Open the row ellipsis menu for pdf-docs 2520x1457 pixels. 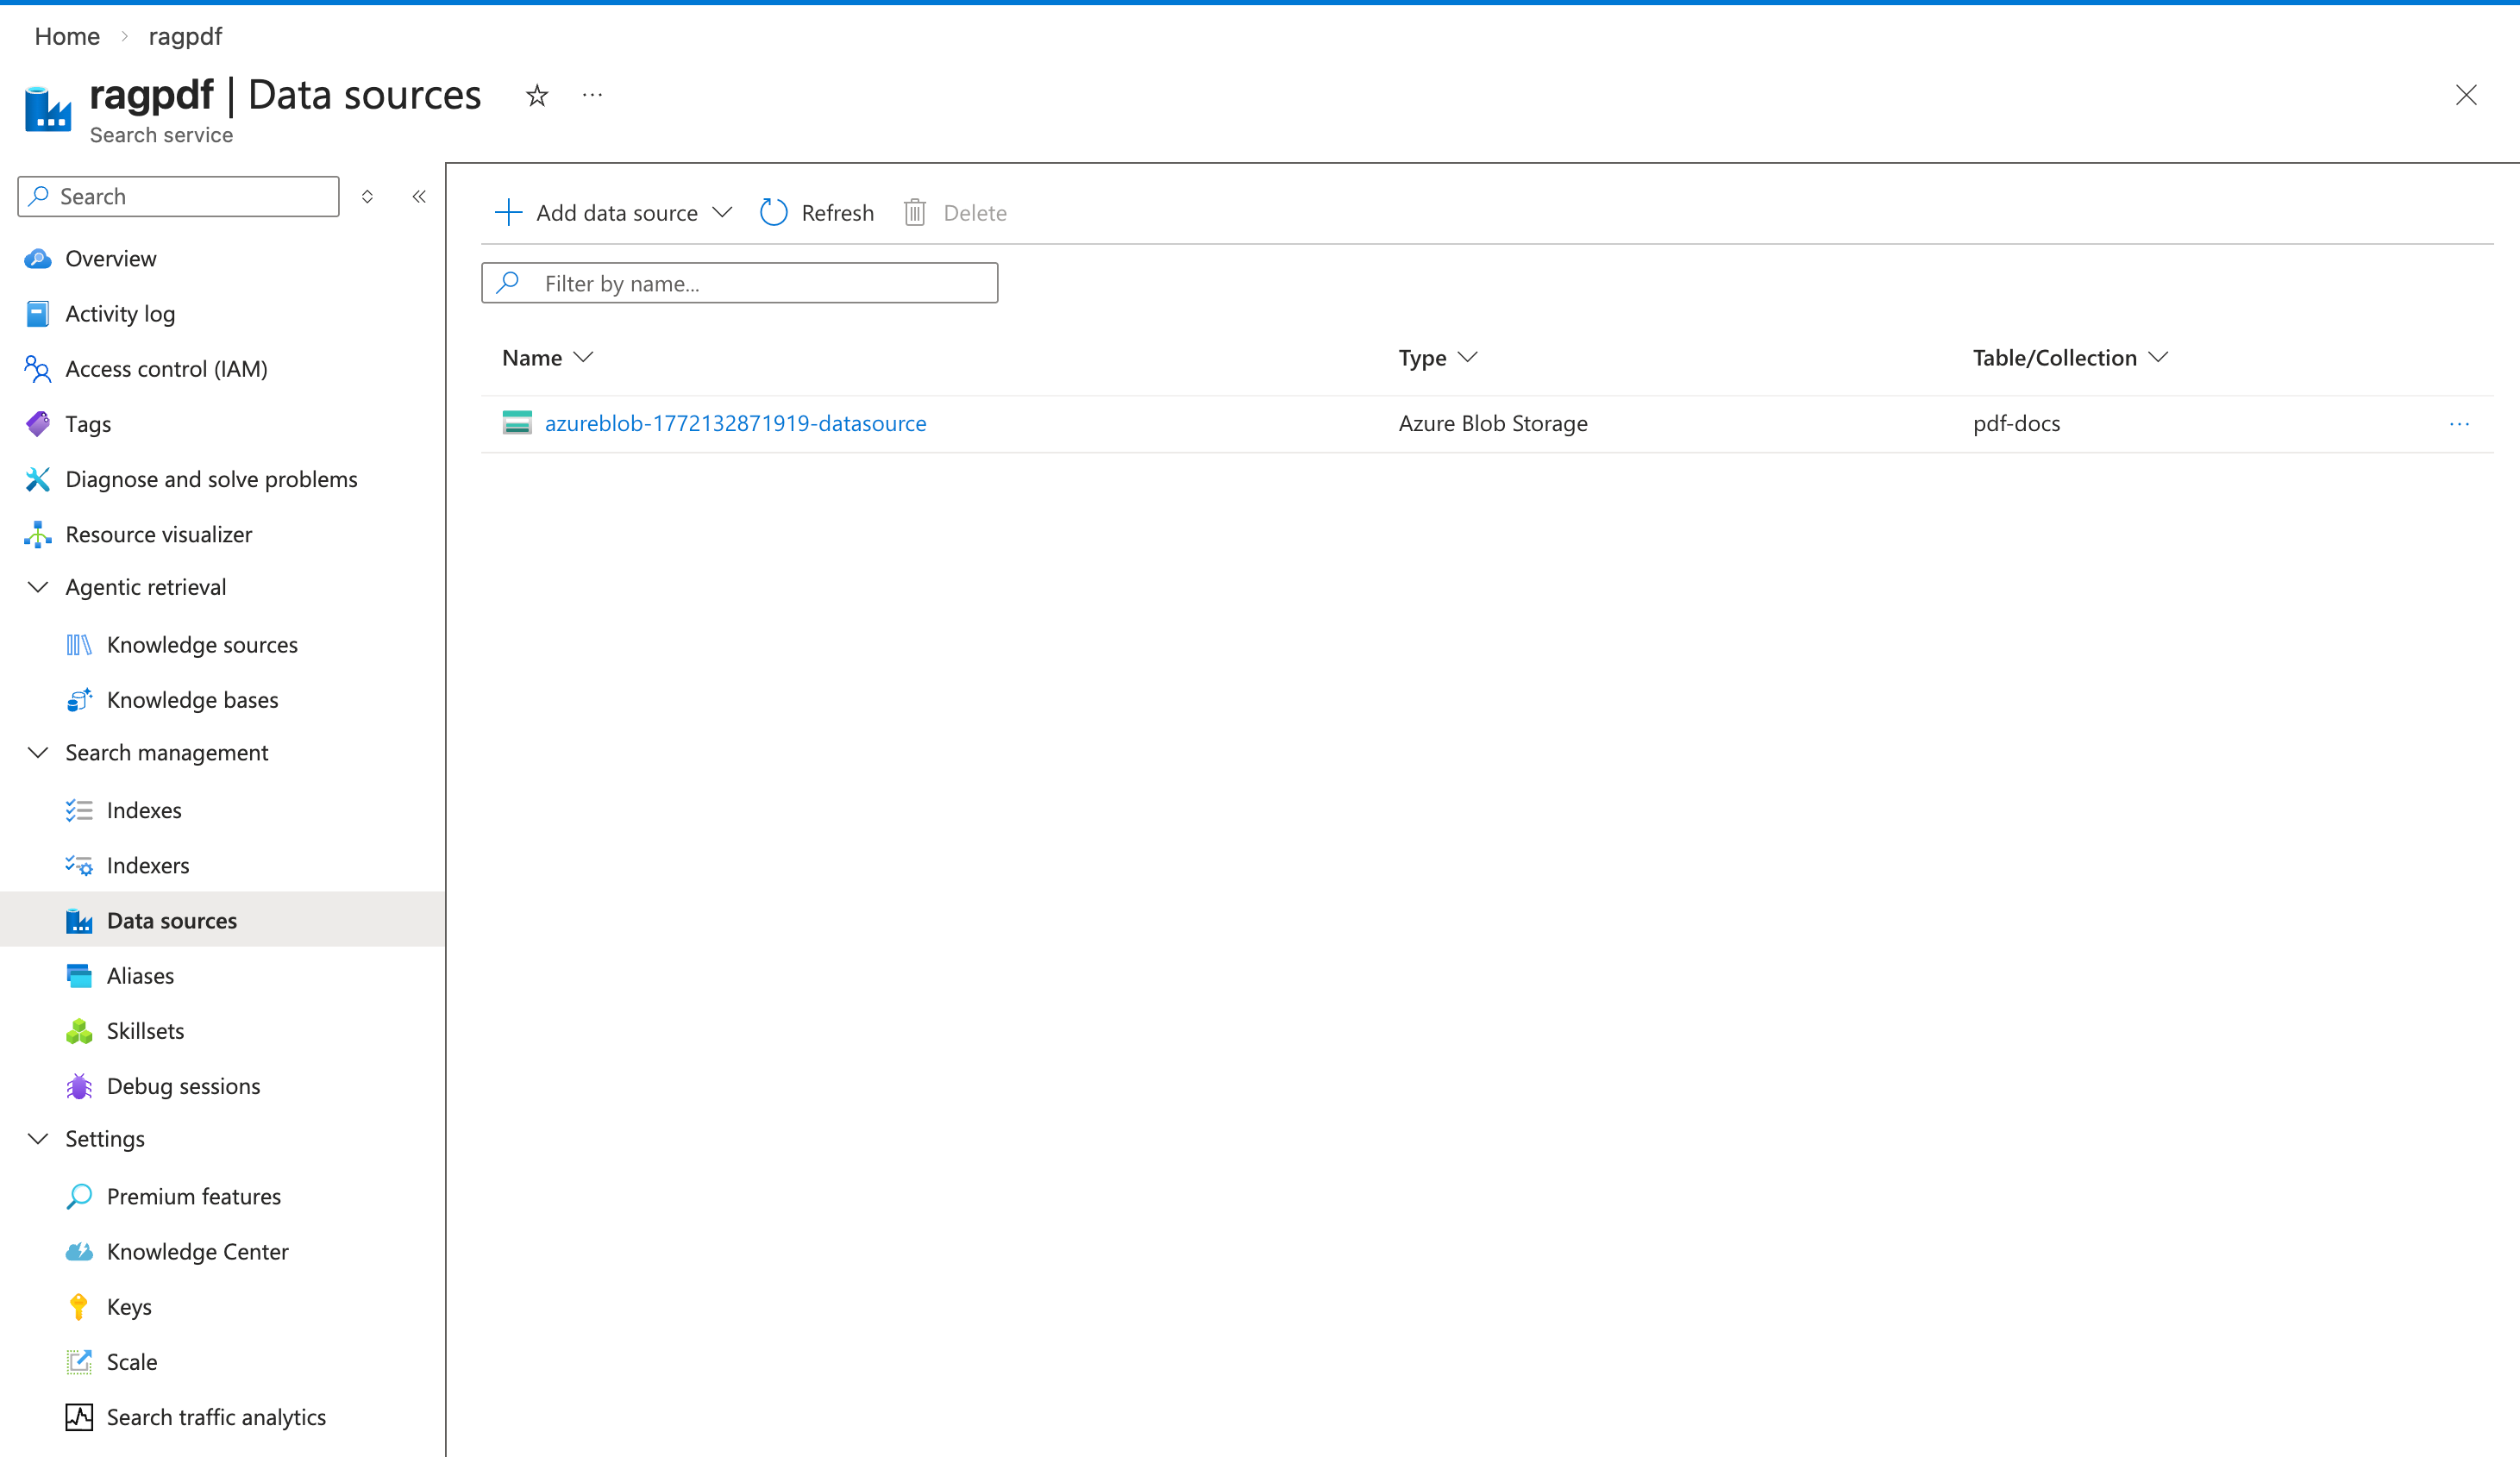pyautogui.click(x=2459, y=424)
